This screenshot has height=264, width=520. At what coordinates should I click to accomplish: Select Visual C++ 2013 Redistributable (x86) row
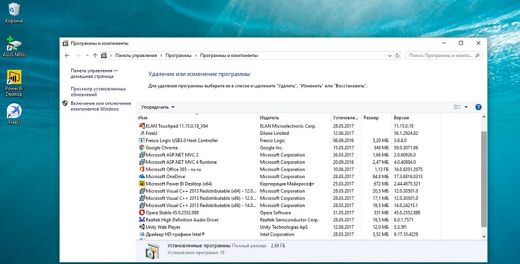(x=288, y=198)
